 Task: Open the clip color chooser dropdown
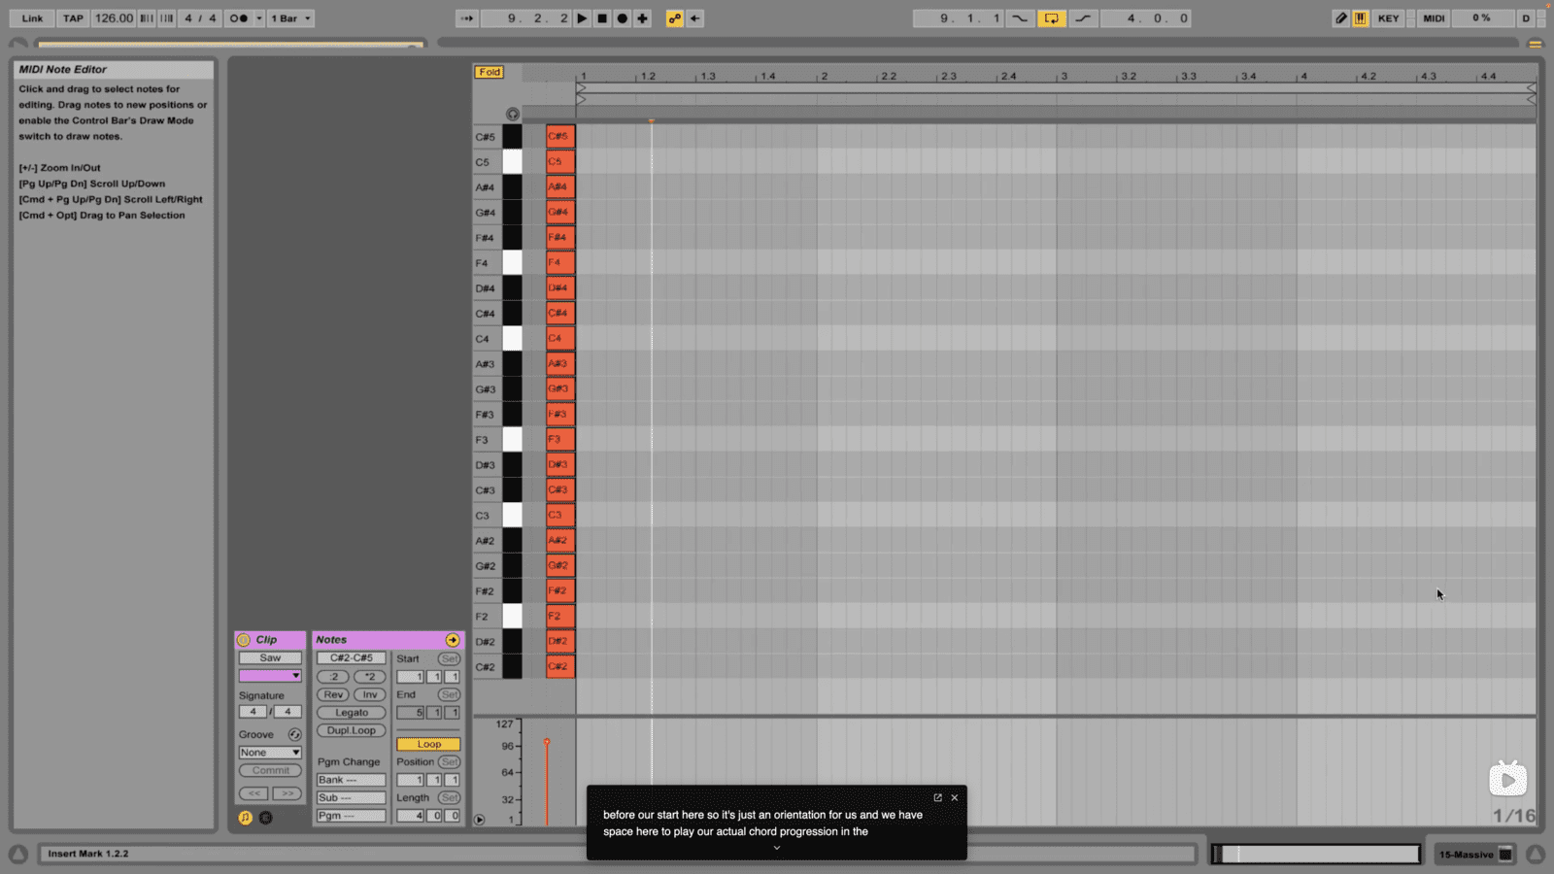click(270, 676)
